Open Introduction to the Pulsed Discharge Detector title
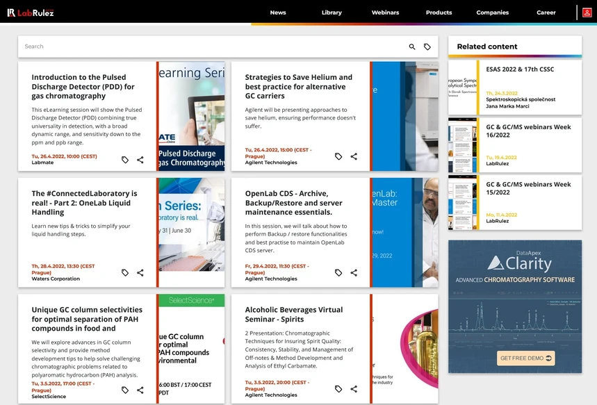 coord(83,86)
